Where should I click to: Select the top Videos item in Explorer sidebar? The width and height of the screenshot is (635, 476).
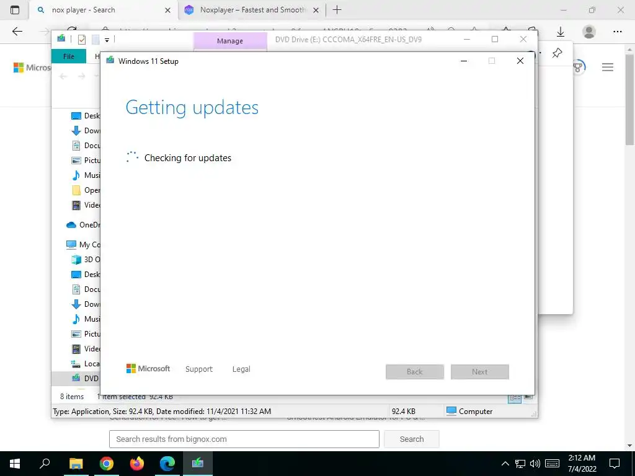[86, 205]
